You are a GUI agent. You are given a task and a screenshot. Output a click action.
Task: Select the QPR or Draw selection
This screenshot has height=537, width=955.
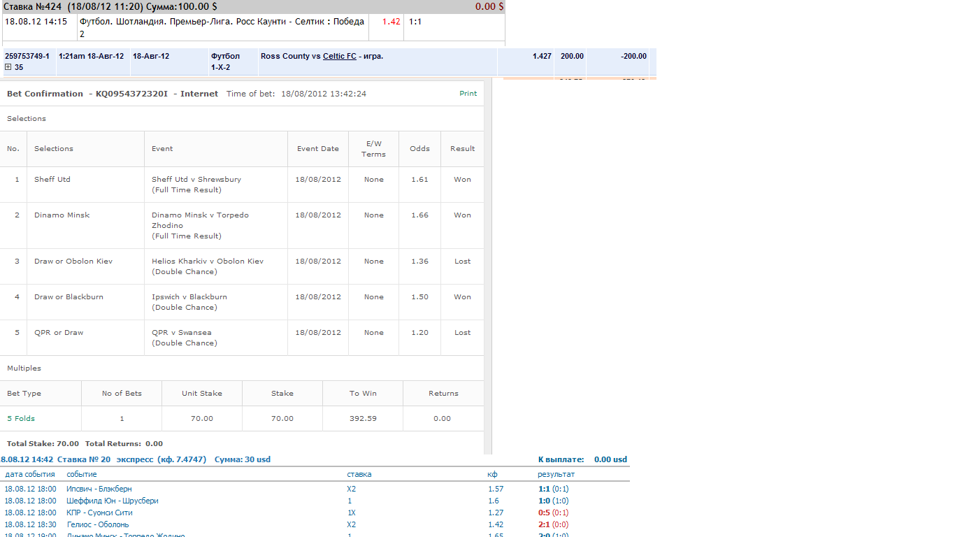click(59, 333)
